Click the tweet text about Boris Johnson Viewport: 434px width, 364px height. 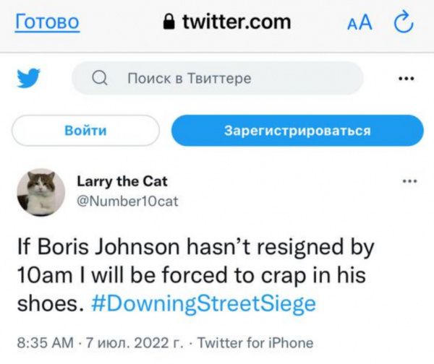[x=194, y=275]
